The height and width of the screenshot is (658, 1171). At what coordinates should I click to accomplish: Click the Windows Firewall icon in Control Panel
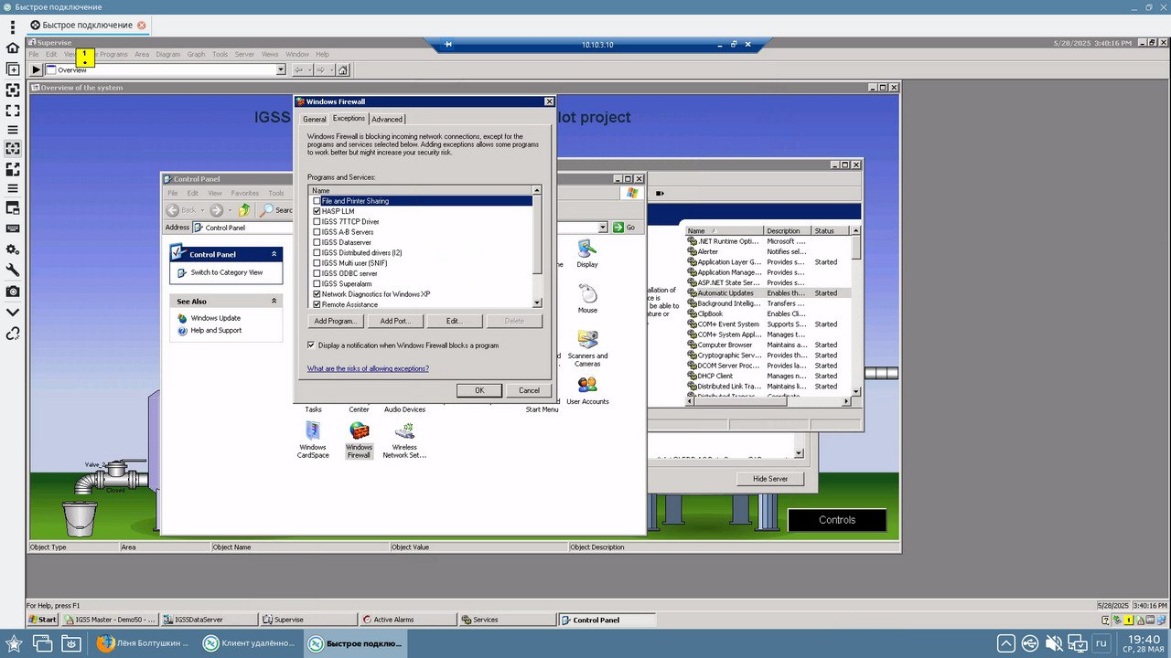[x=359, y=430]
